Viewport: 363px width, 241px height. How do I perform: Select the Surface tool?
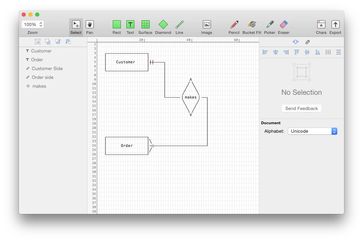click(145, 25)
